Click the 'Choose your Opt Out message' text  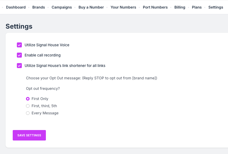click(91, 78)
